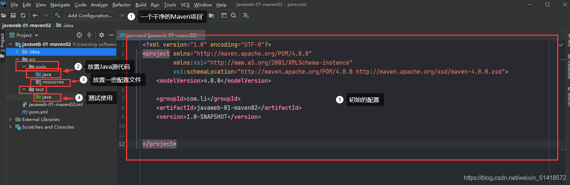Click the green inspection checkmark in editor
570x185 pixels.
click(561, 44)
